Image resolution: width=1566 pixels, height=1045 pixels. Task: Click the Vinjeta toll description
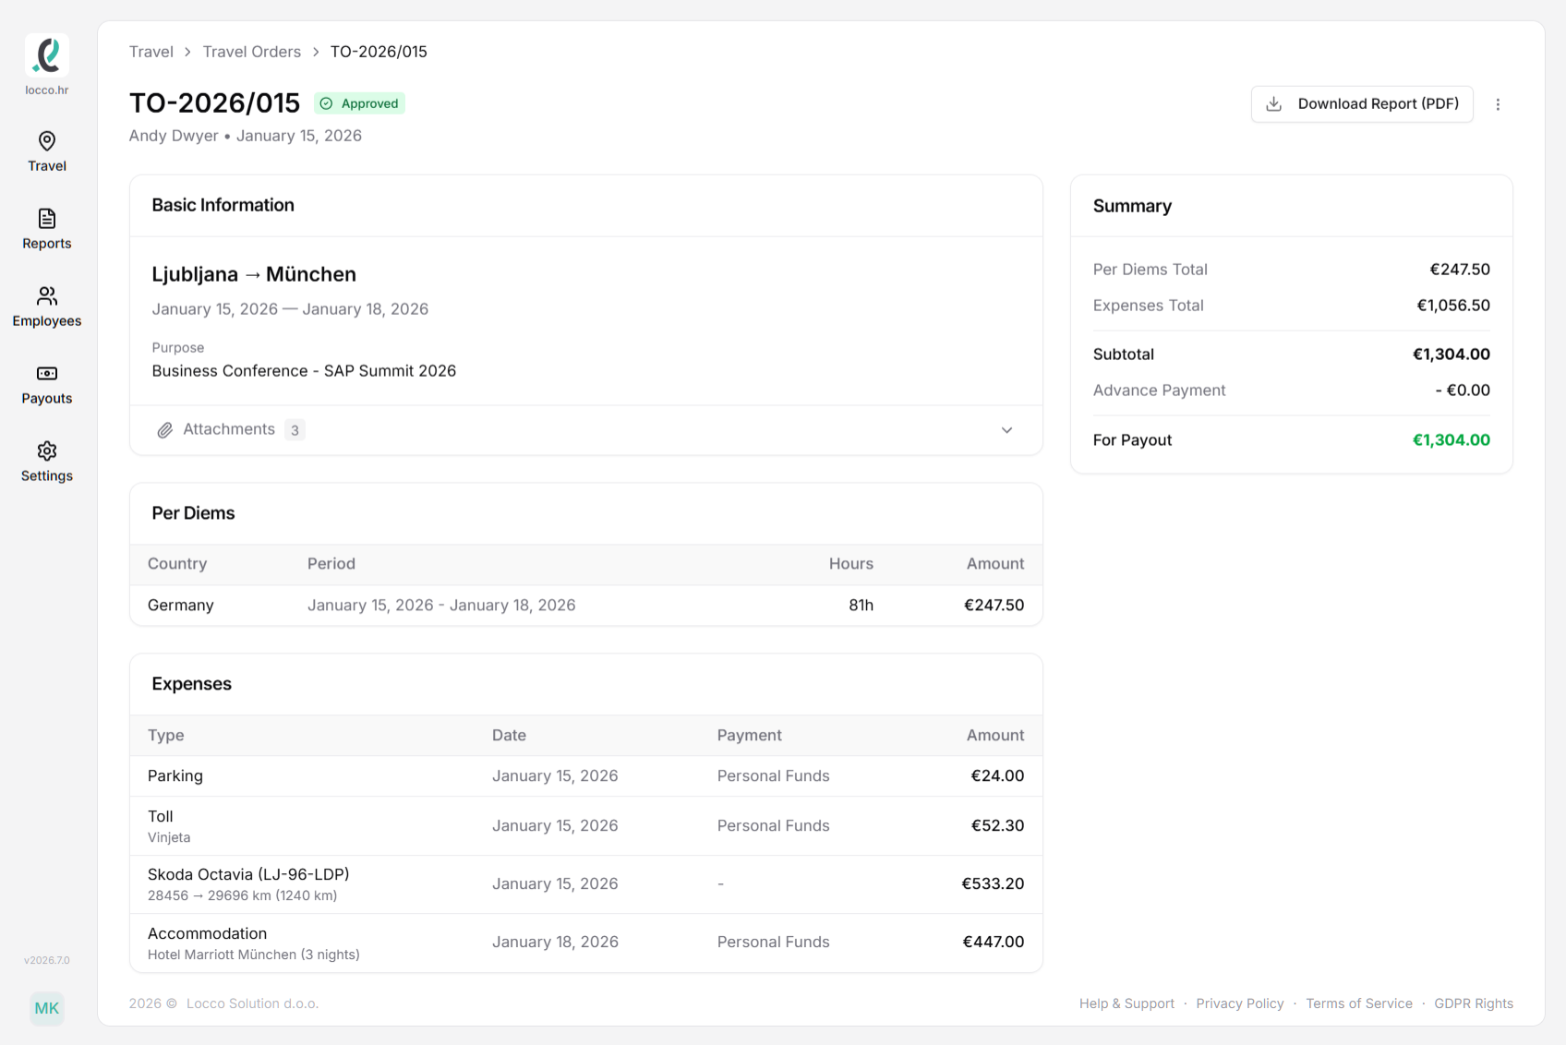click(x=169, y=837)
